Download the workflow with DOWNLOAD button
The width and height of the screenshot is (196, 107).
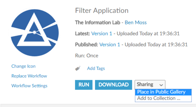(x=113, y=85)
